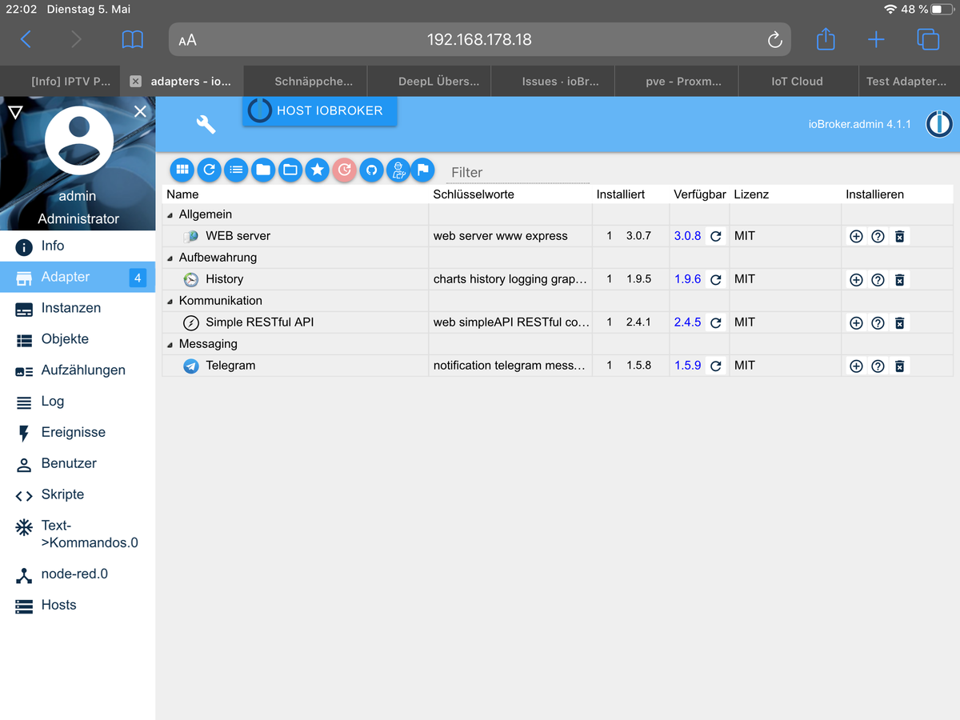Click the ioBroker logo in header
The width and height of the screenshot is (960, 720).
(x=938, y=124)
